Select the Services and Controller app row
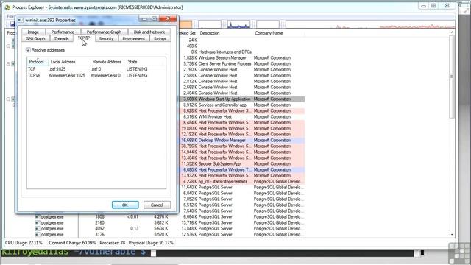The width and height of the screenshot is (471, 265). pyautogui.click(x=242, y=105)
